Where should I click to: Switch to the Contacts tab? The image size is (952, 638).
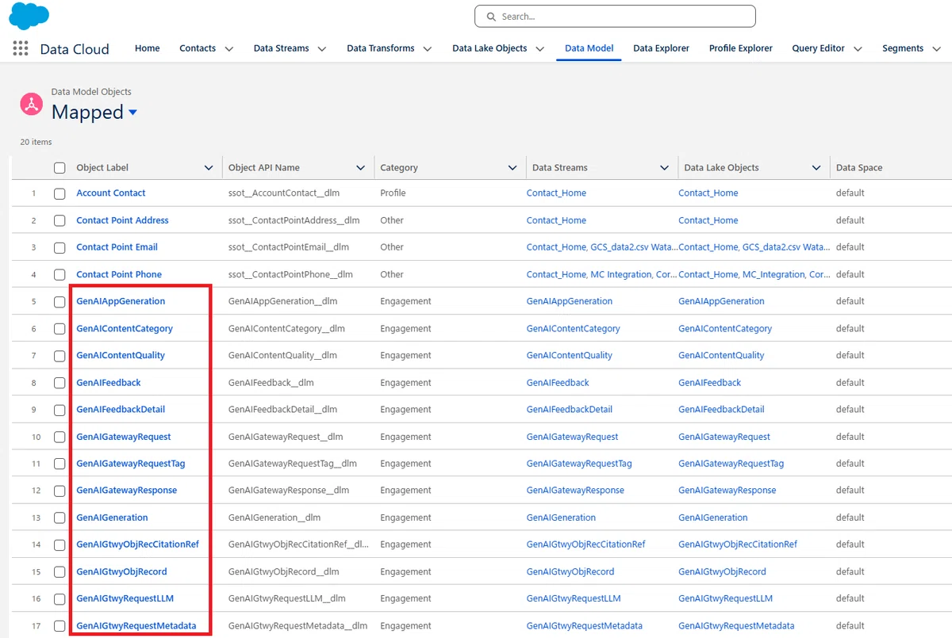point(198,48)
